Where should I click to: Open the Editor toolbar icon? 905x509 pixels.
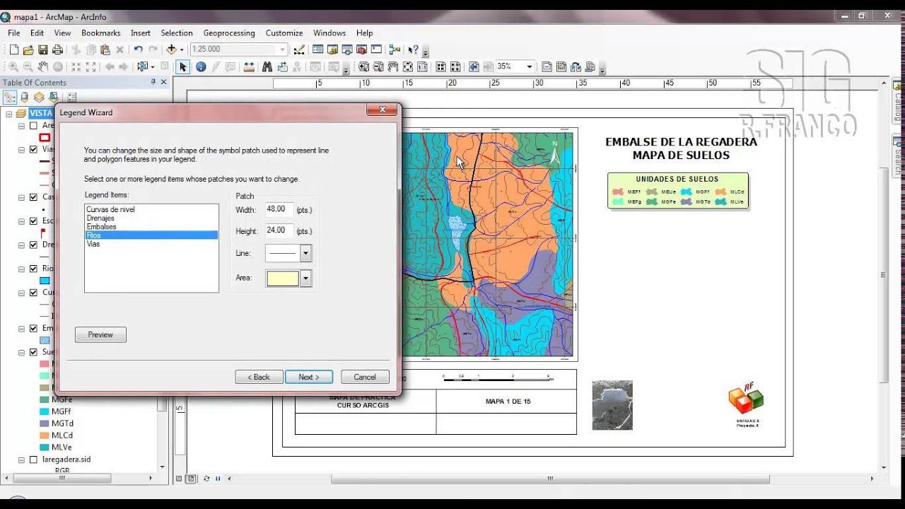(299, 49)
